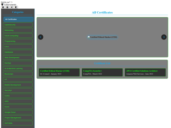Open the Programming category

[18, 41]
